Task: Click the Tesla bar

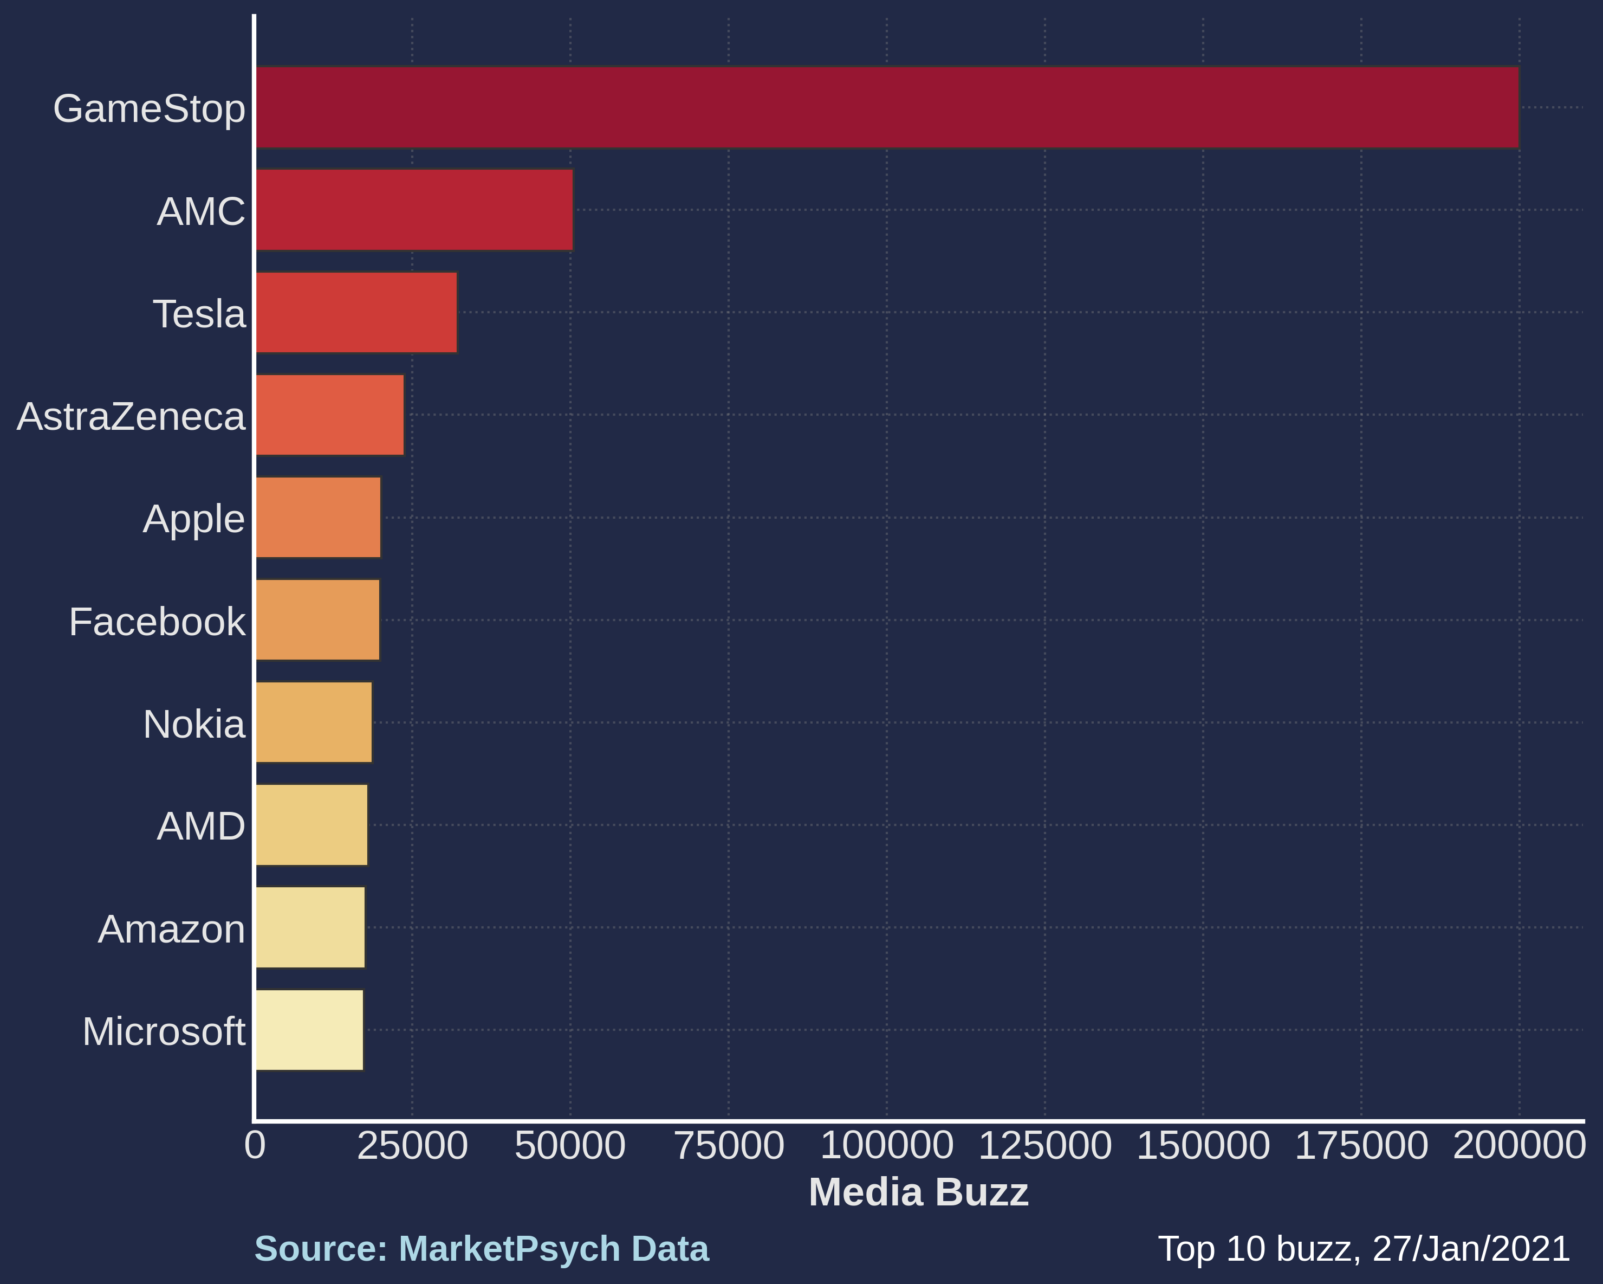Action: [x=356, y=312]
